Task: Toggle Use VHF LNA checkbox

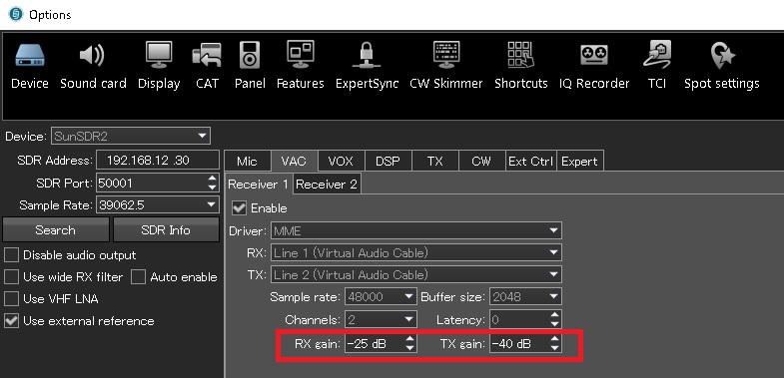Action: [x=11, y=299]
